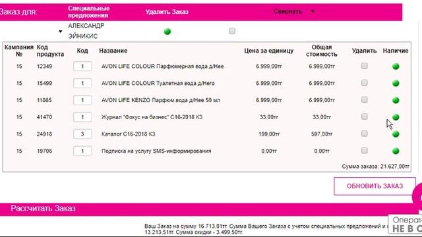422x237 pixels.
Task: Tick delete checkbox for Подписка на услугу SMS
Action: tap(365, 151)
